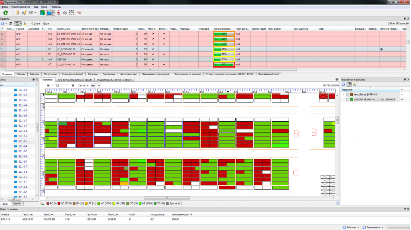Adjust the map zoom slider handle

[x=57, y=86]
